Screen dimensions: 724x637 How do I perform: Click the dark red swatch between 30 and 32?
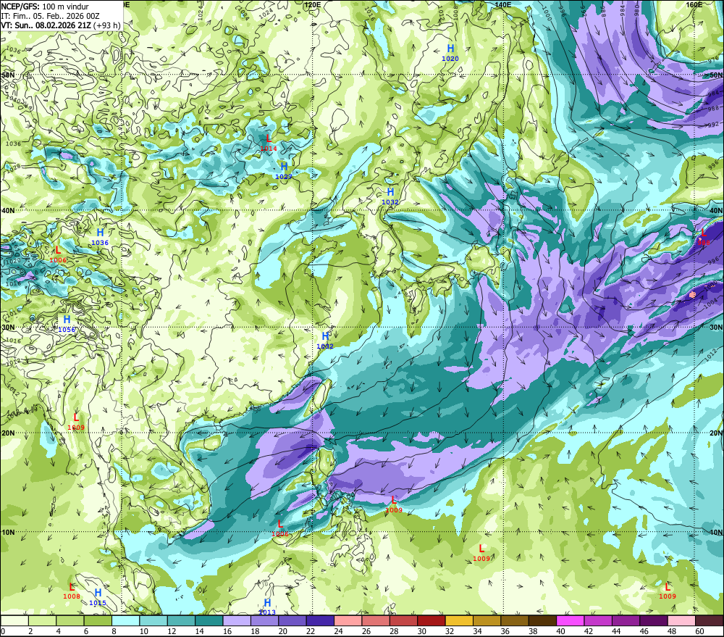pyautogui.click(x=432, y=620)
